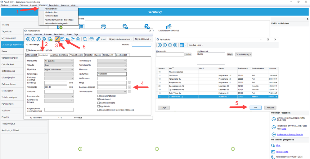Open Näytä: Aktiiviset filter dropdown
The width and height of the screenshot is (310, 159).
coord(143,39)
